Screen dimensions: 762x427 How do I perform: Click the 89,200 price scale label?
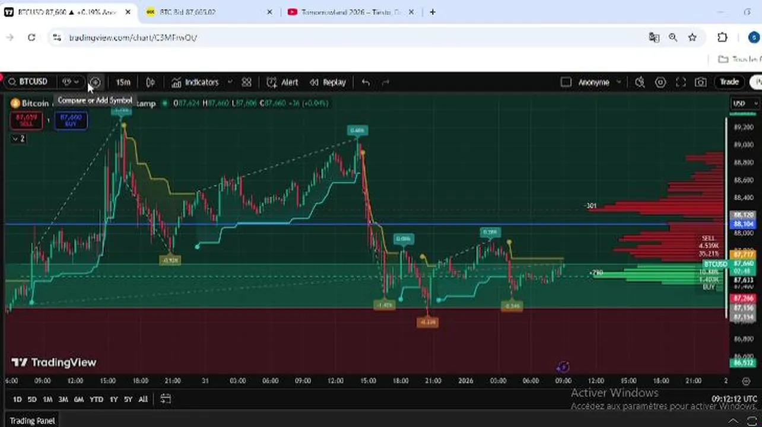pyautogui.click(x=744, y=128)
